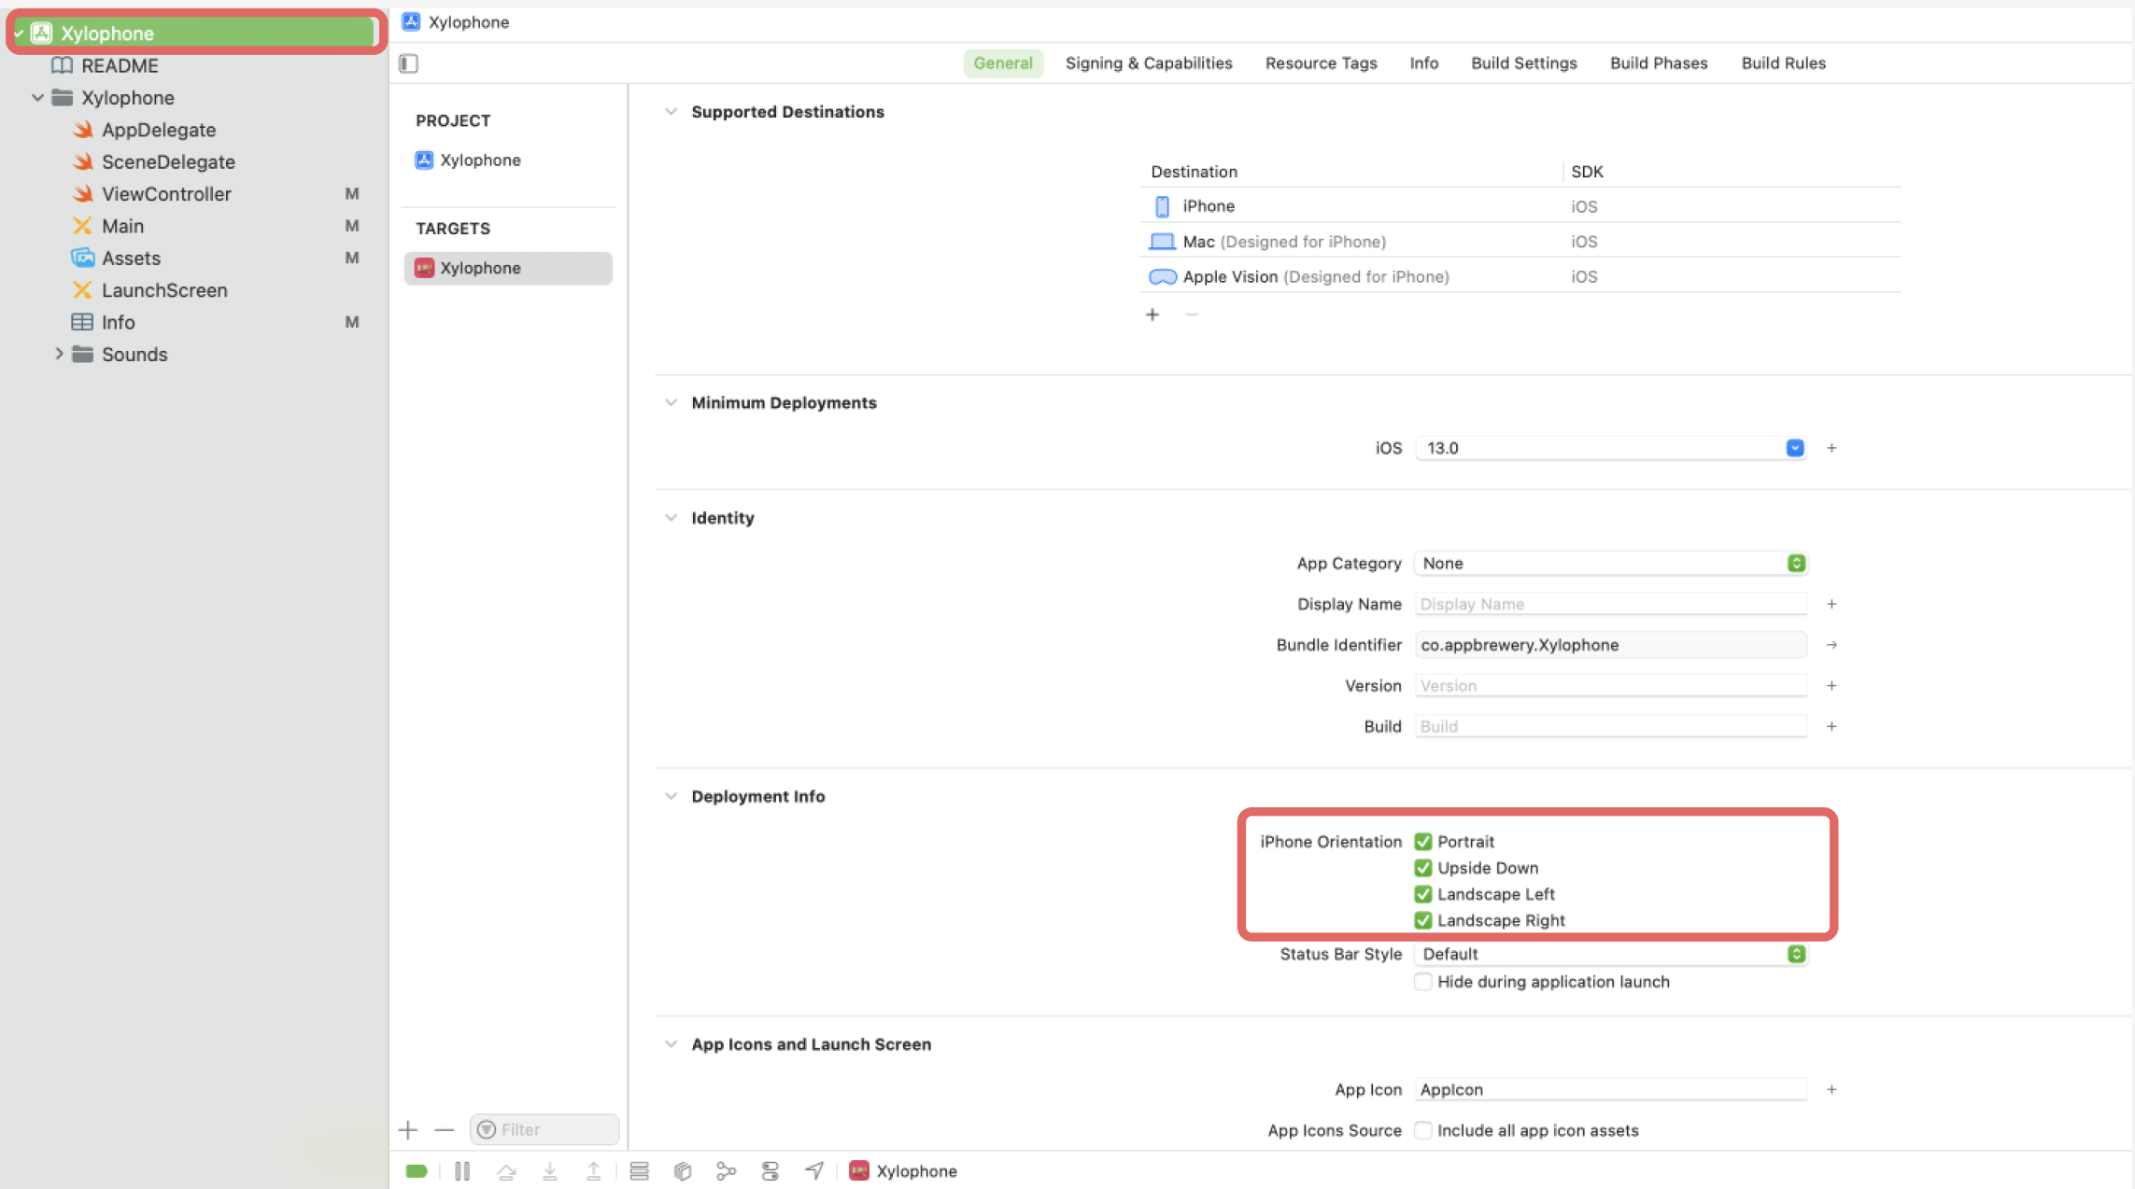
Task: Expand the Sounds folder
Action: (59, 354)
